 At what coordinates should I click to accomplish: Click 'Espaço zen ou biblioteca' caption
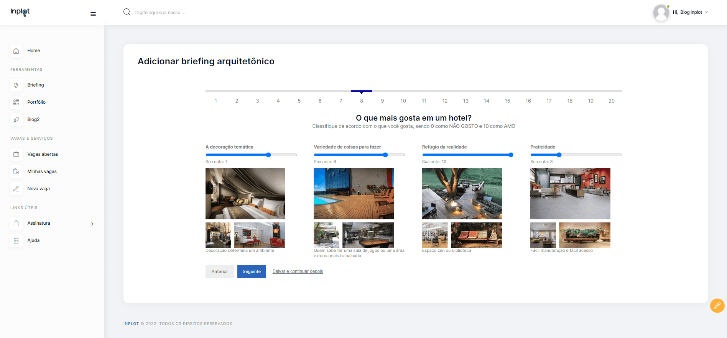pyautogui.click(x=446, y=251)
